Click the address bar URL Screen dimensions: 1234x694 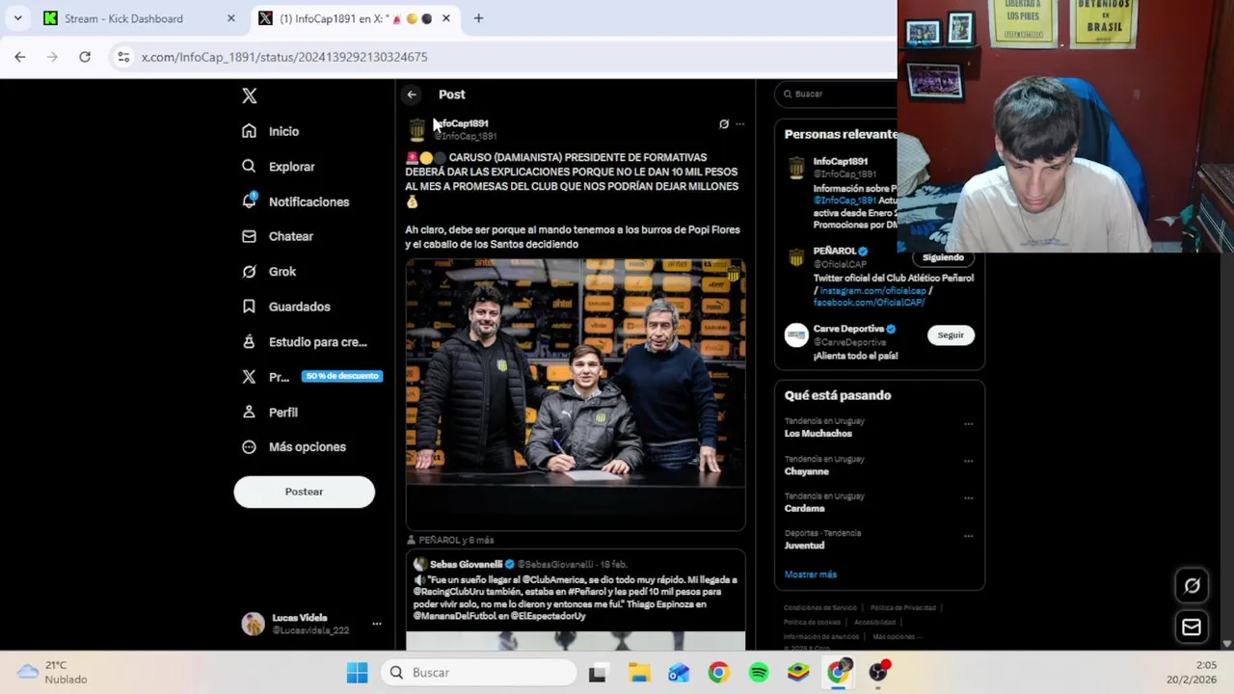(284, 57)
